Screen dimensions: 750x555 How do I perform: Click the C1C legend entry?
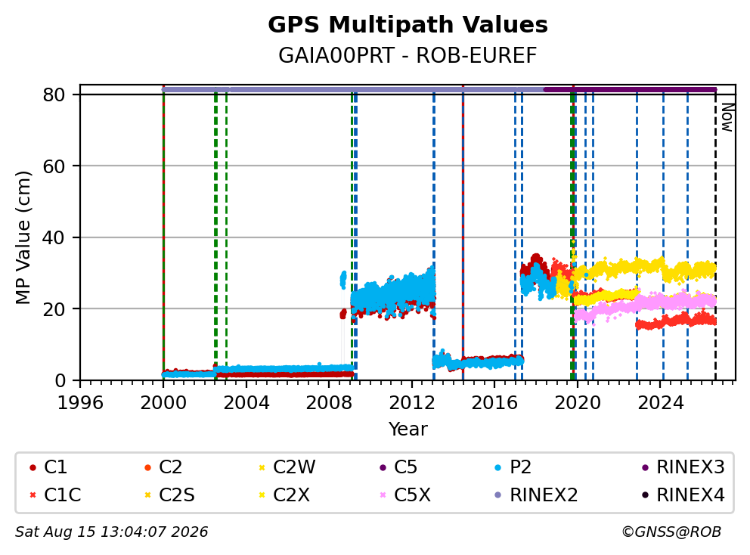pos(55,495)
